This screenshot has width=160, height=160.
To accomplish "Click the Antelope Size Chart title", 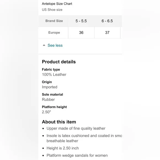I will 57,4.
